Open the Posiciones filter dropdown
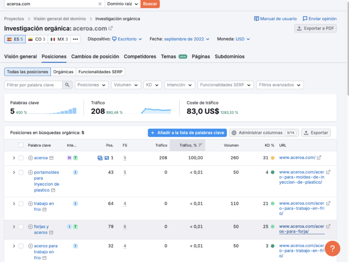Image resolution: width=349 pixels, height=262 pixels. (91, 85)
